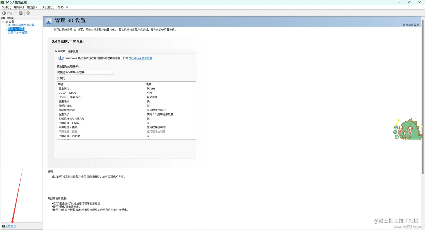Screen dimensions: 425x230
Task: Open the 桌面(K) menu
Action: 32,7
